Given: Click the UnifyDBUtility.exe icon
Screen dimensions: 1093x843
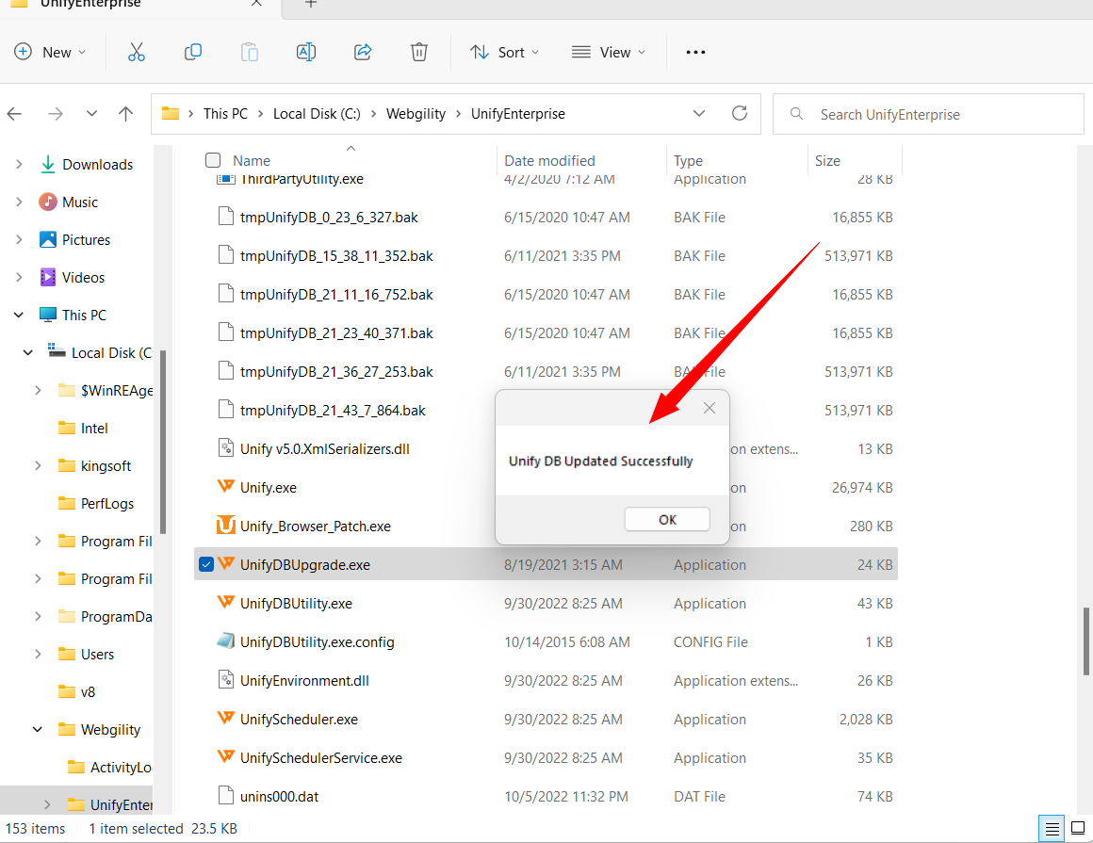Looking at the screenshot, I should pyautogui.click(x=226, y=602).
